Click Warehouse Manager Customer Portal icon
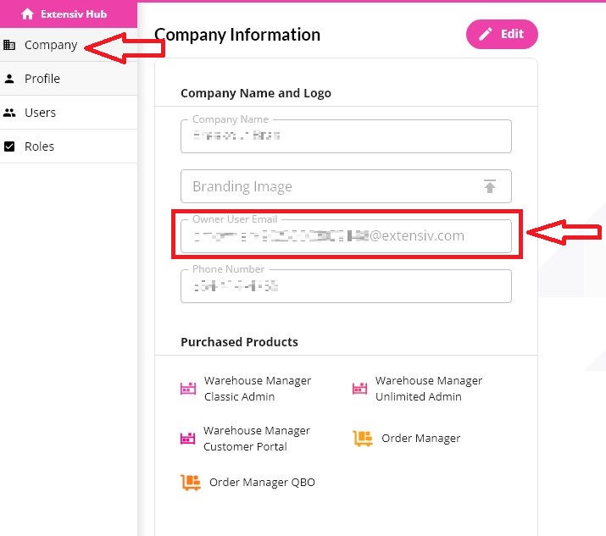This screenshot has height=536, width=606. pos(188,439)
